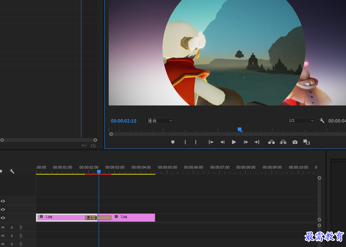This screenshot has width=346, height=247.
Task: Open the 适合 zoom level dropdown
Action: [x=159, y=120]
